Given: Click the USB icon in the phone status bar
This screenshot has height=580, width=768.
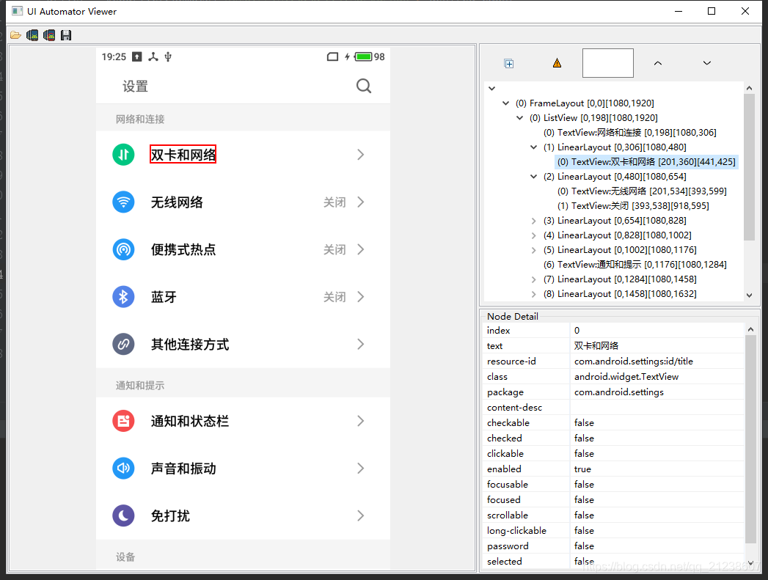Looking at the screenshot, I should pyautogui.click(x=168, y=56).
